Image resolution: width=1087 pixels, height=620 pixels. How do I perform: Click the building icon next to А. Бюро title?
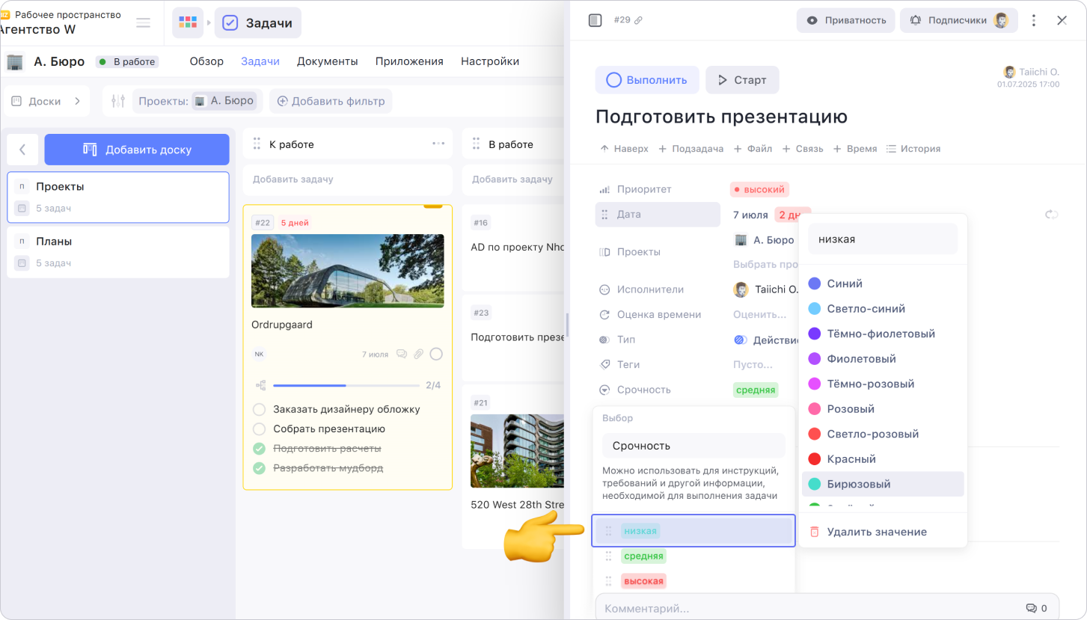pyautogui.click(x=15, y=61)
